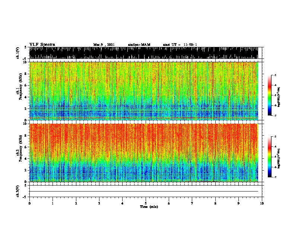Click the -3 label on ch.1 colorbar
Screen dimensions: 295x228
275,75
